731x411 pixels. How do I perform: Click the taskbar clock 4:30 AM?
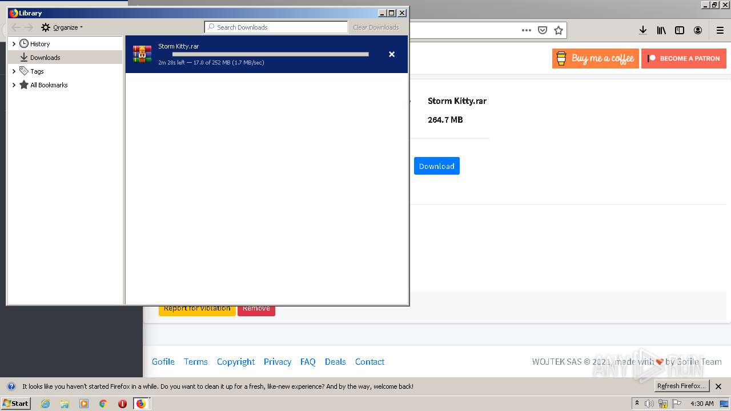702,404
